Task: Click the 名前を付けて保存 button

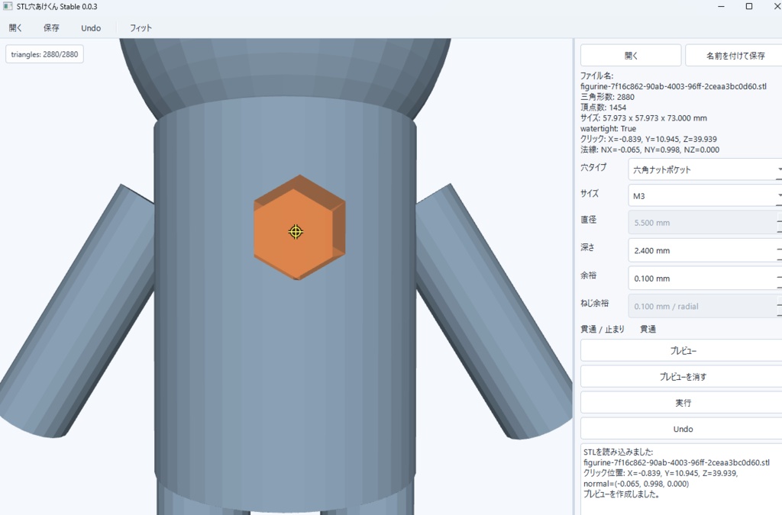Action: (735, 55)
